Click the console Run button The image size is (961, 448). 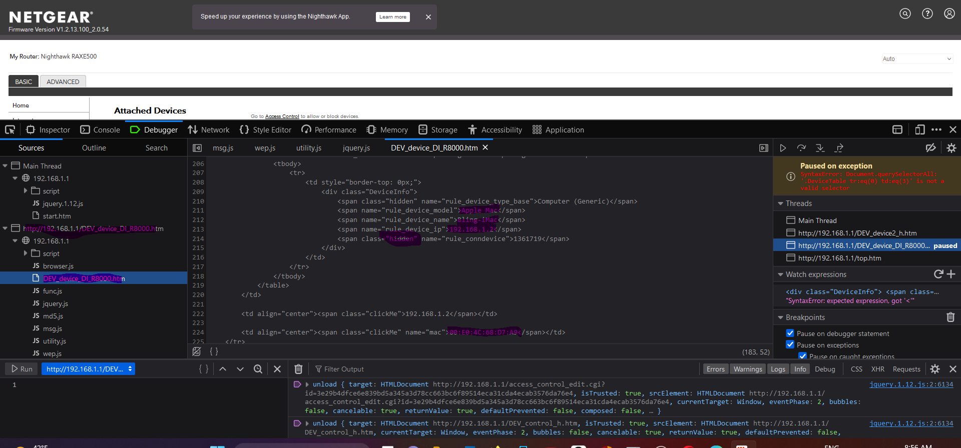click(22, 369)
